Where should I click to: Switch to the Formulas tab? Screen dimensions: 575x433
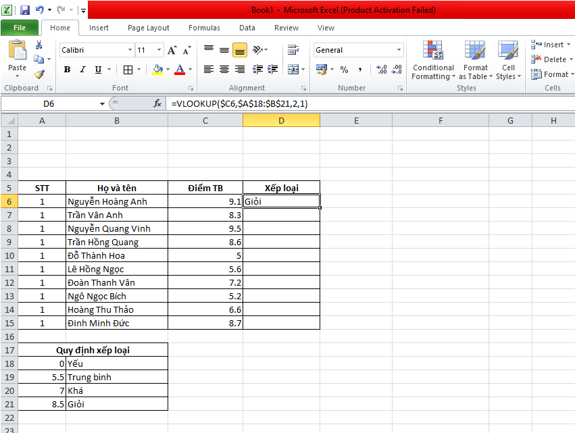[204, 28]
